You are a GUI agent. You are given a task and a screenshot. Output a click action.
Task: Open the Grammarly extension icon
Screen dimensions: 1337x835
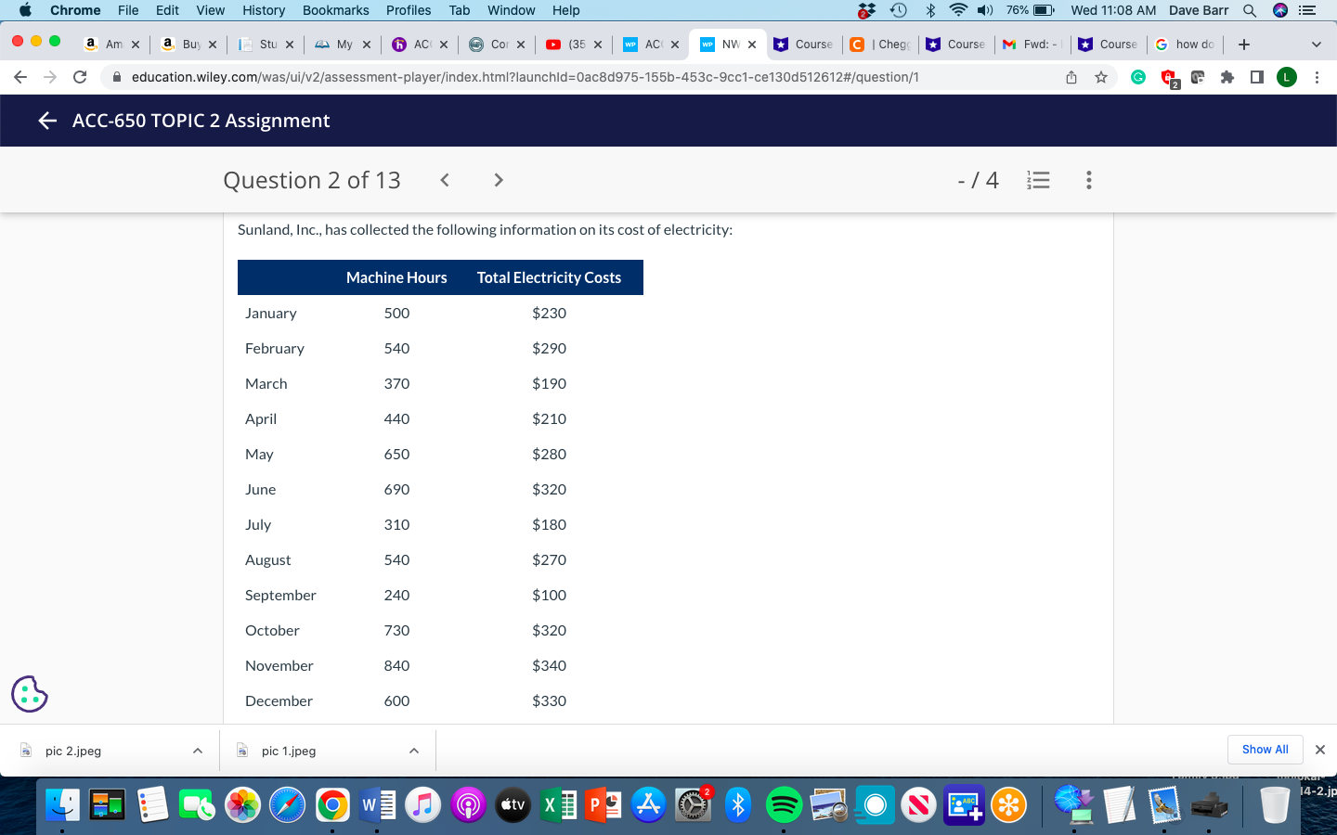1138,77
